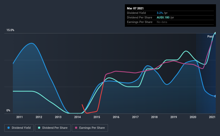This screenshot has width=220, height=136.
Task: Click the 15.0% y-axis label
Action: (10, 30)
